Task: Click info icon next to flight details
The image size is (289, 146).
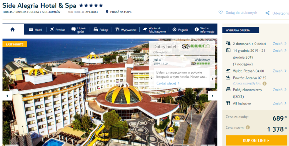Action: click(264, 83)
